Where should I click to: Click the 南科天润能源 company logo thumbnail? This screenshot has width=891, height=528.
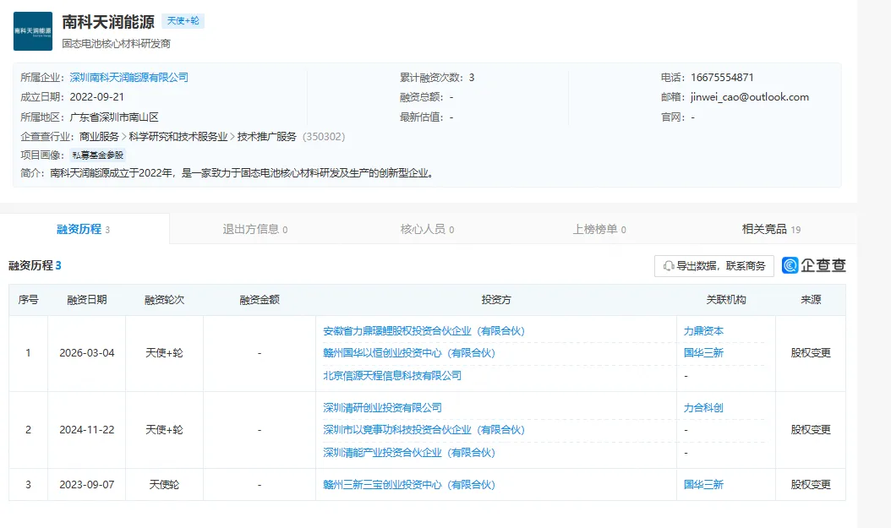click(33, 31)
